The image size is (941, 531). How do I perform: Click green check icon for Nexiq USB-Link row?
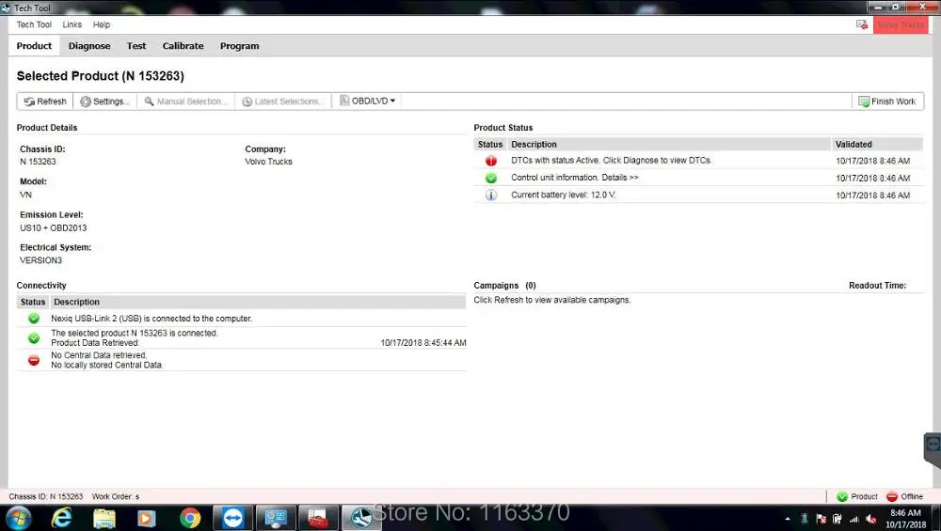tap(34, 319)
